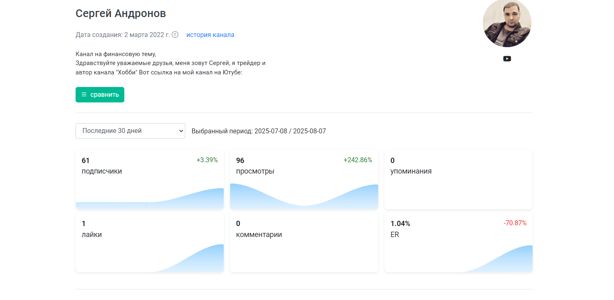Click the Выбранный период date range text
The height and width of the screenshot is (300, 614).
pyautogui.click(x=258, y=131)
